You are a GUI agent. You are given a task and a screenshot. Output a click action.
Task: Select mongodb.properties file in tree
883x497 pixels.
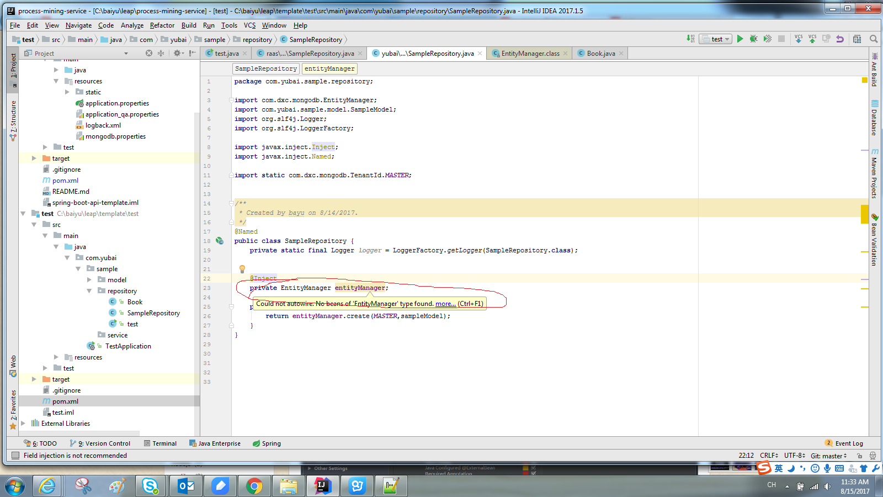115,136
